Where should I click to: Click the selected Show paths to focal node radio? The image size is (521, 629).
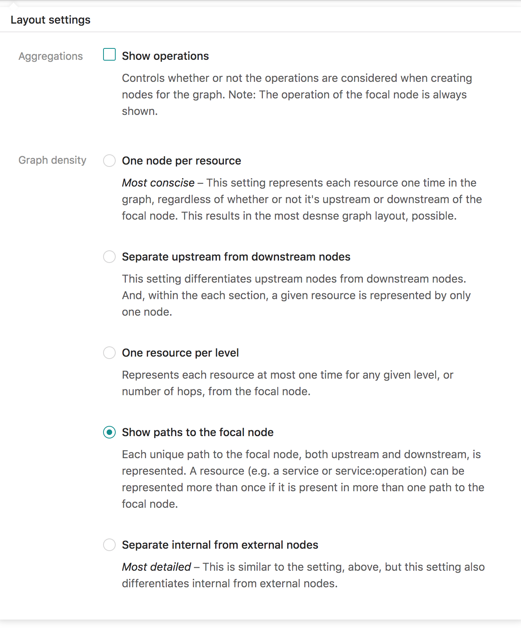109,432
